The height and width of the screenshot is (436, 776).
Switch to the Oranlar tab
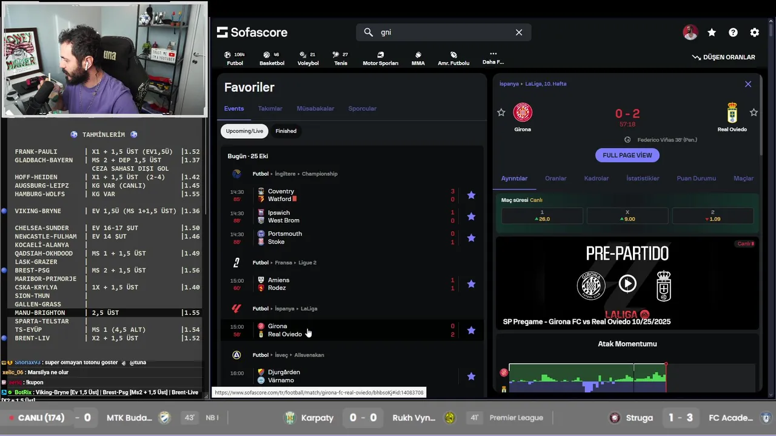tap(556, 179)
